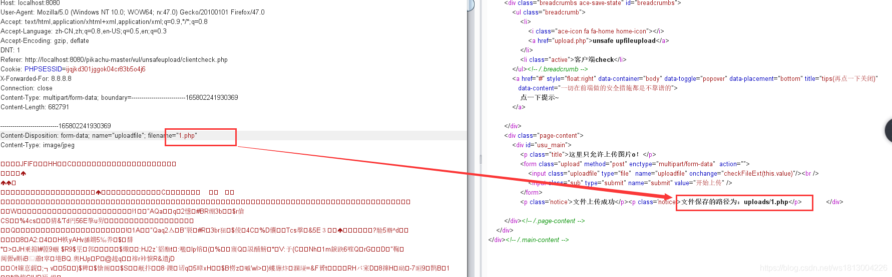Click the 文件上传成功 notice text

click(x=594, y=202)
